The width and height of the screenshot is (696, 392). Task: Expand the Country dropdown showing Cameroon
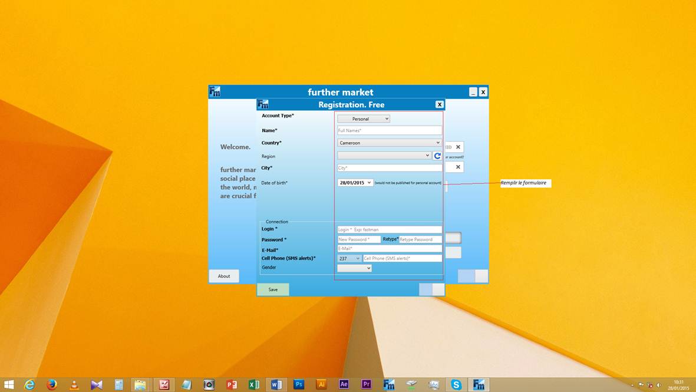click(390, 143)
